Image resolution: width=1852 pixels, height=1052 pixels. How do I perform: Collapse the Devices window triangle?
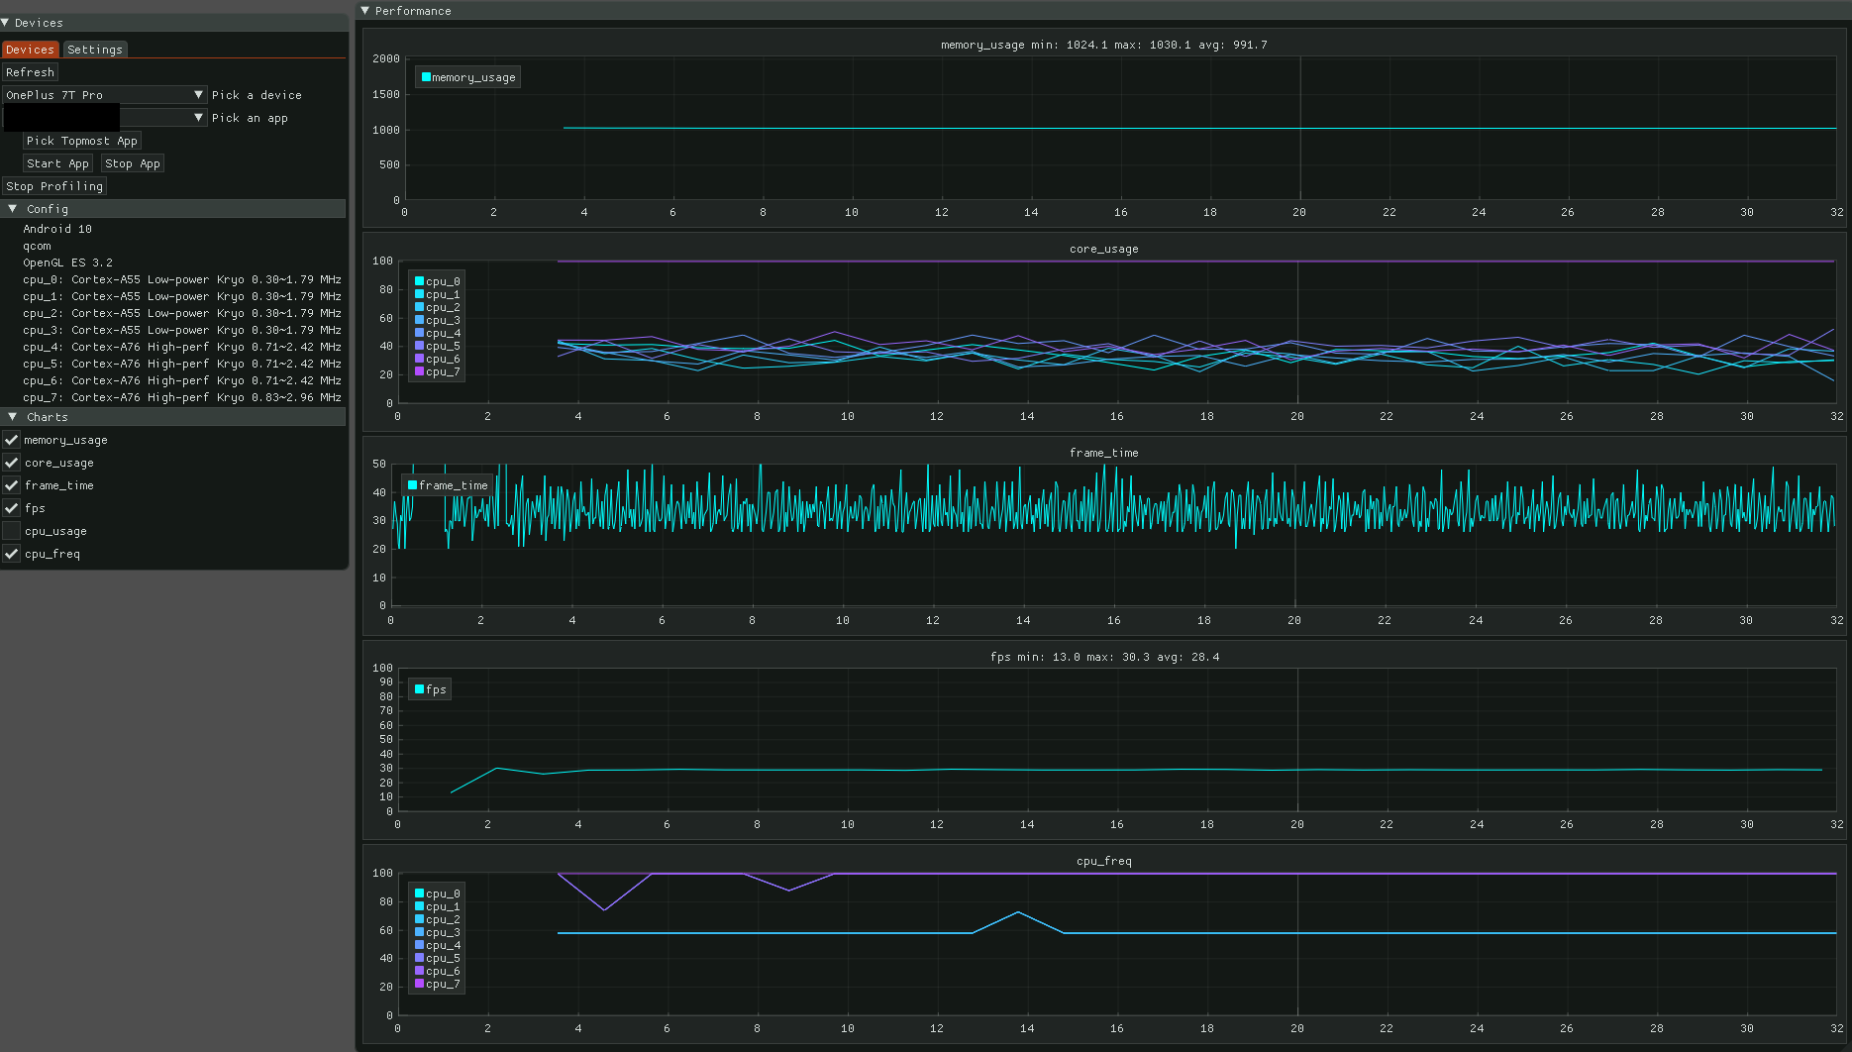click(x=5, y=22)
